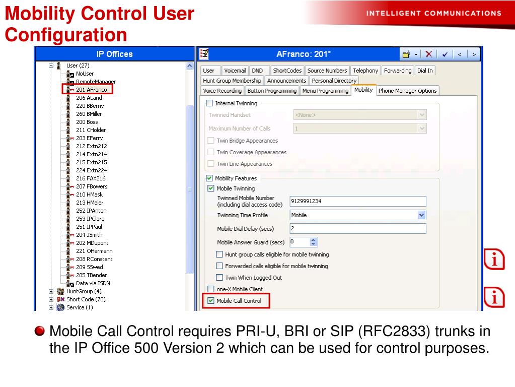Select 205 TBender user
515x387 pixels.
coord(91,275)
